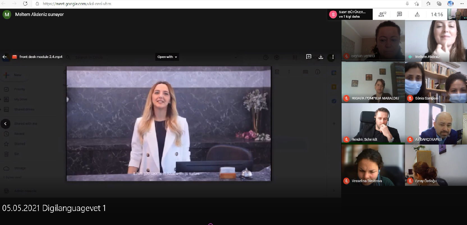Select Meltem Akdeniz's video tile
Image resolution: width=467 pixels, height=225 pixels.
[x=436, y=41]
